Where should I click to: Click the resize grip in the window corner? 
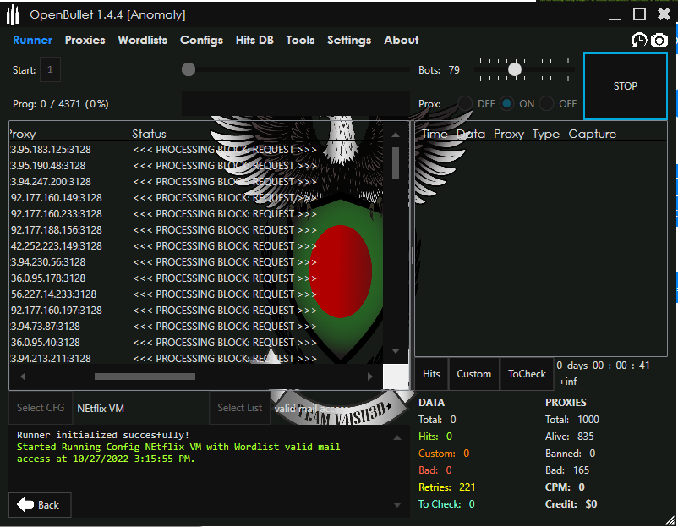point(670,520)
